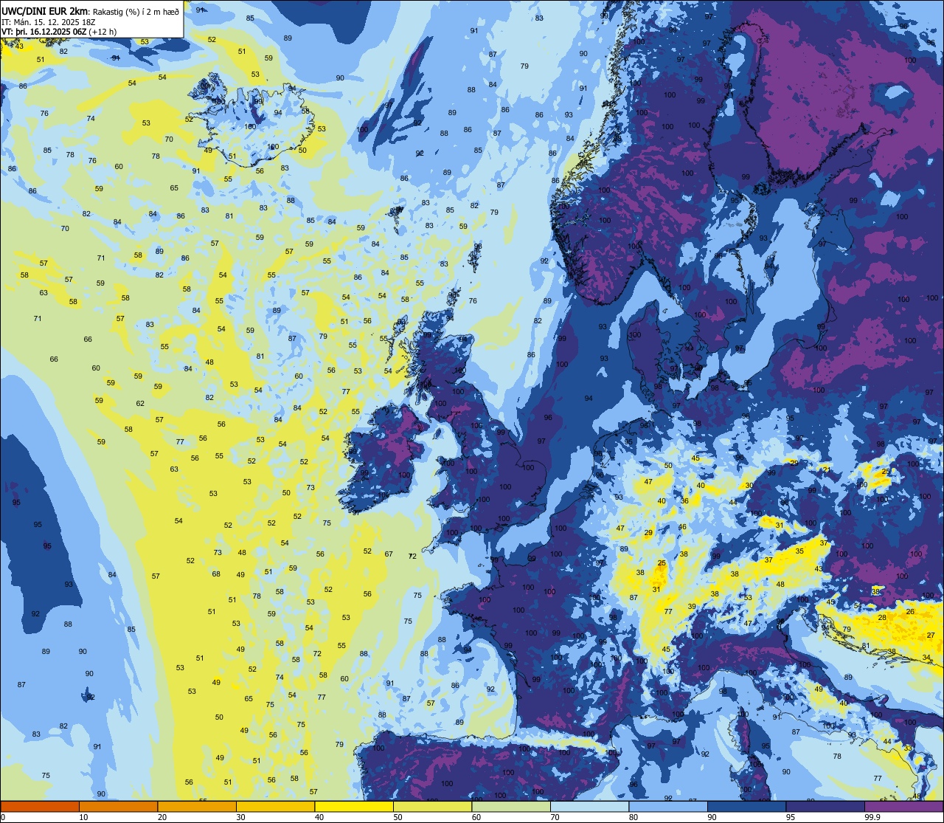Select the 95–99.9 dark navy legend swatch
Image resolution: width=944 pixels, height=823 pixels.
click(825, 807)
